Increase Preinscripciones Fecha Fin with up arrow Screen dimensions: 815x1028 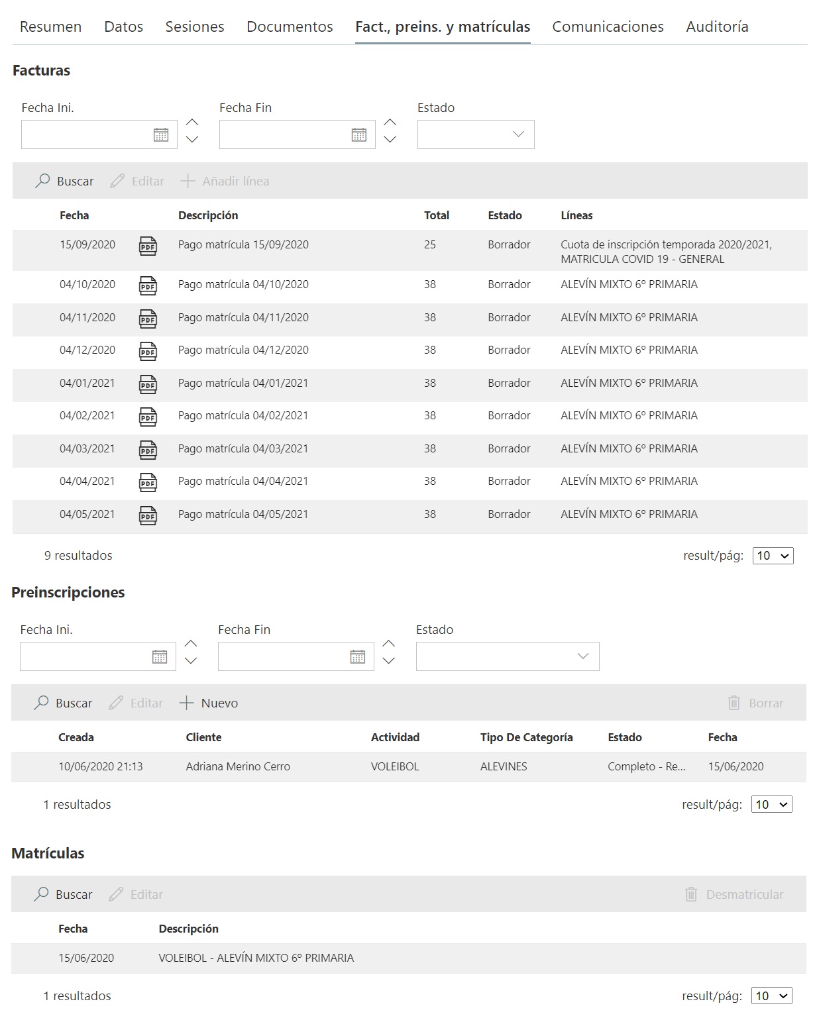(389, 644)
